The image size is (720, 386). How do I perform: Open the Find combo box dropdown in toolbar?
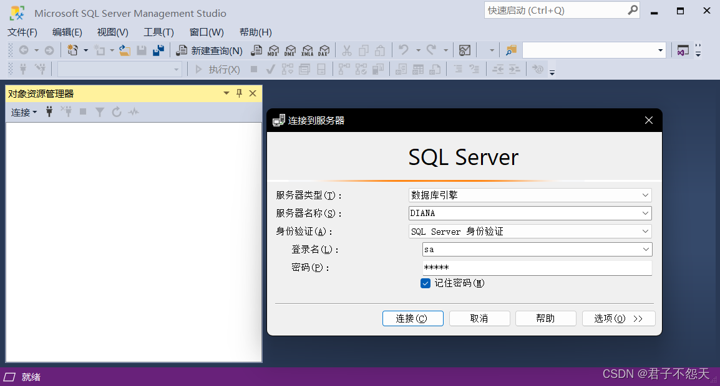coord(660,50)
